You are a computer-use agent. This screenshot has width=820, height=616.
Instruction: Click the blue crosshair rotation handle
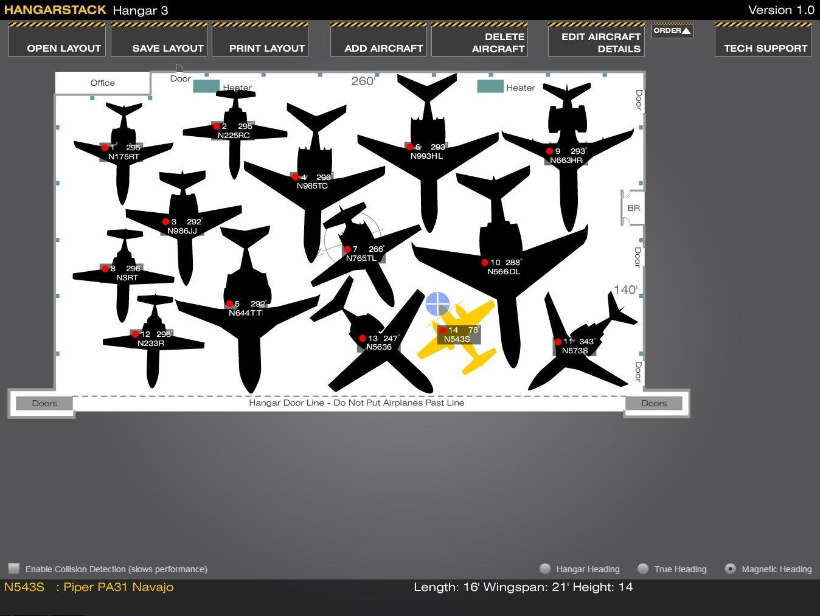[437, 303]
